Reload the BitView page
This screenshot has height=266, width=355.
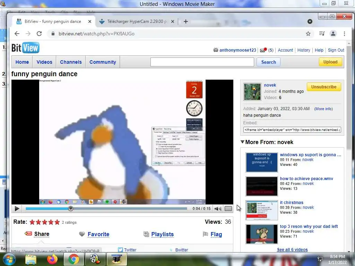[x=39, y=34]
